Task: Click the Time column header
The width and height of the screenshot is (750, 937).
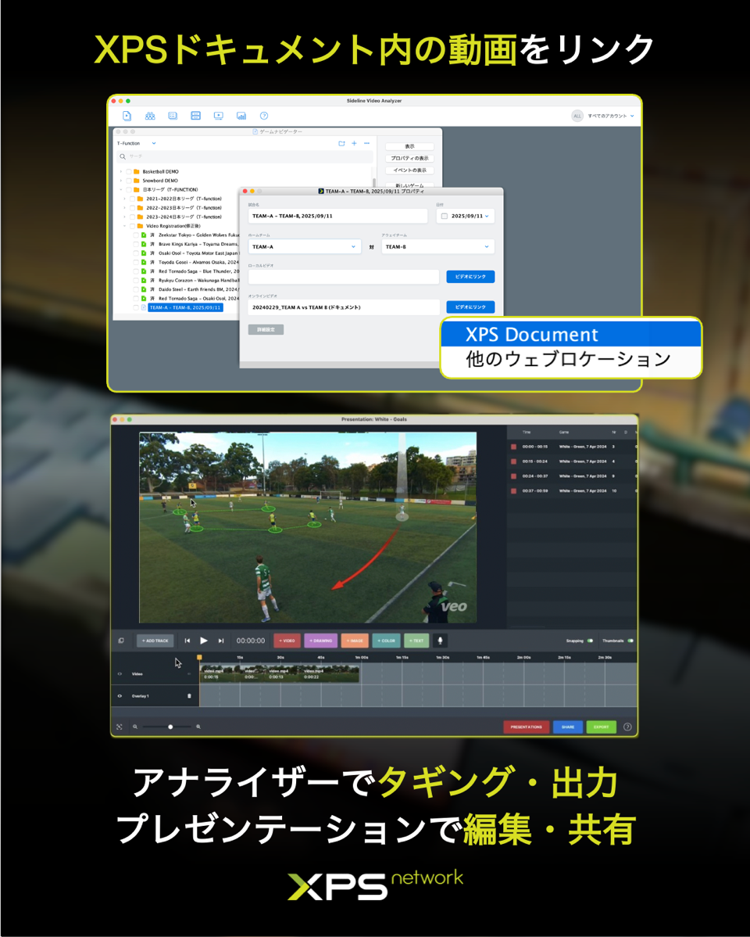Action: pyautogui.click(x=526, y=432)
